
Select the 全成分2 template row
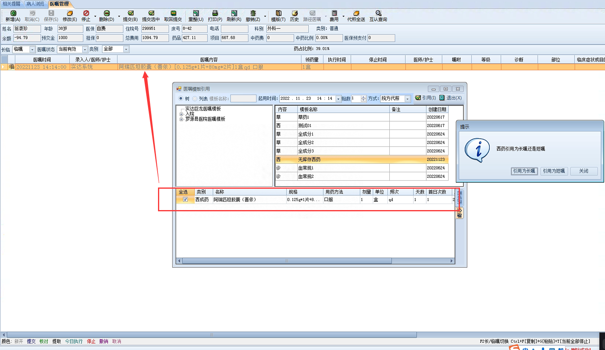362,142
